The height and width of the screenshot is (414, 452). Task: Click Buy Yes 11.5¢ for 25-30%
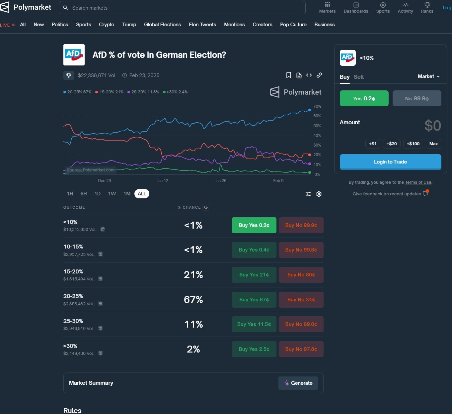254,324
